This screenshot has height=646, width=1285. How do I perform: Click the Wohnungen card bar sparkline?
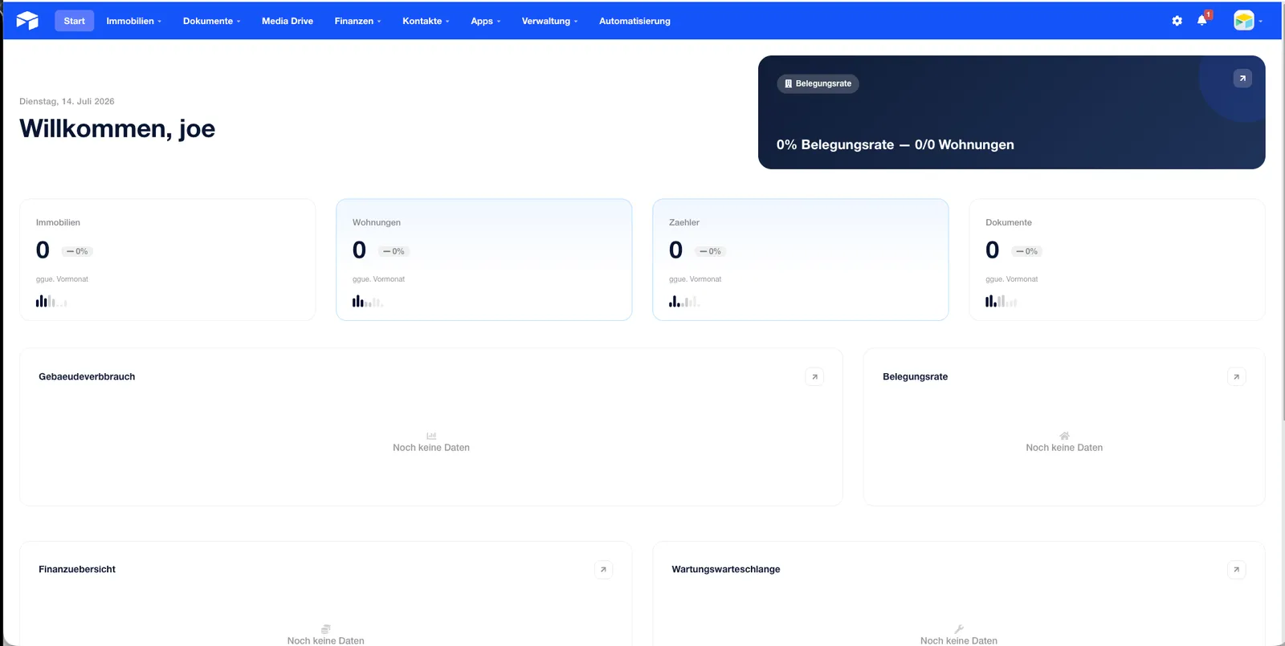[368, 301]
